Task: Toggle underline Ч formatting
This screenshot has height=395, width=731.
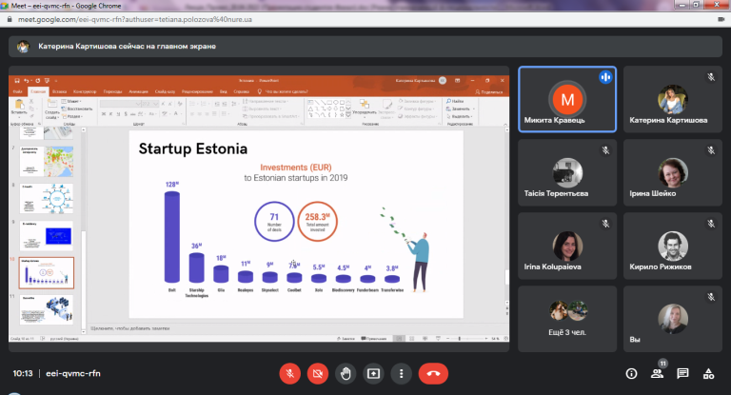Action: point(118,114)
